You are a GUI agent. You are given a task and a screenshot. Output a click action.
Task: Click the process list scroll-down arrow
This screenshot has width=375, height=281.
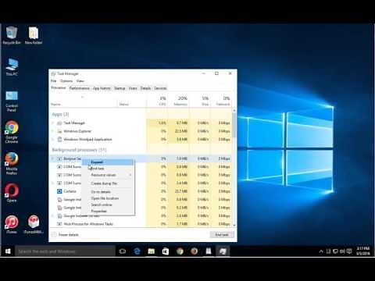[234, 225]
